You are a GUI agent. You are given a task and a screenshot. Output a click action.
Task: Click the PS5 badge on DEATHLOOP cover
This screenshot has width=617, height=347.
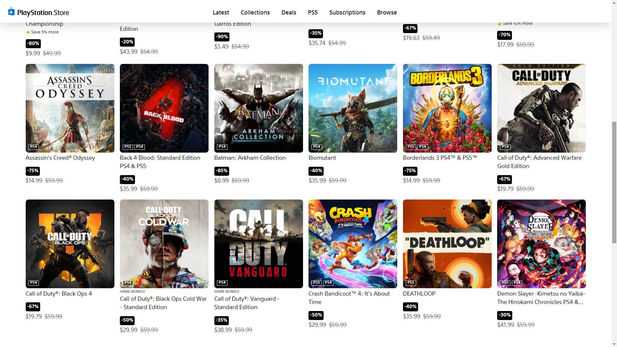point(411,283)
